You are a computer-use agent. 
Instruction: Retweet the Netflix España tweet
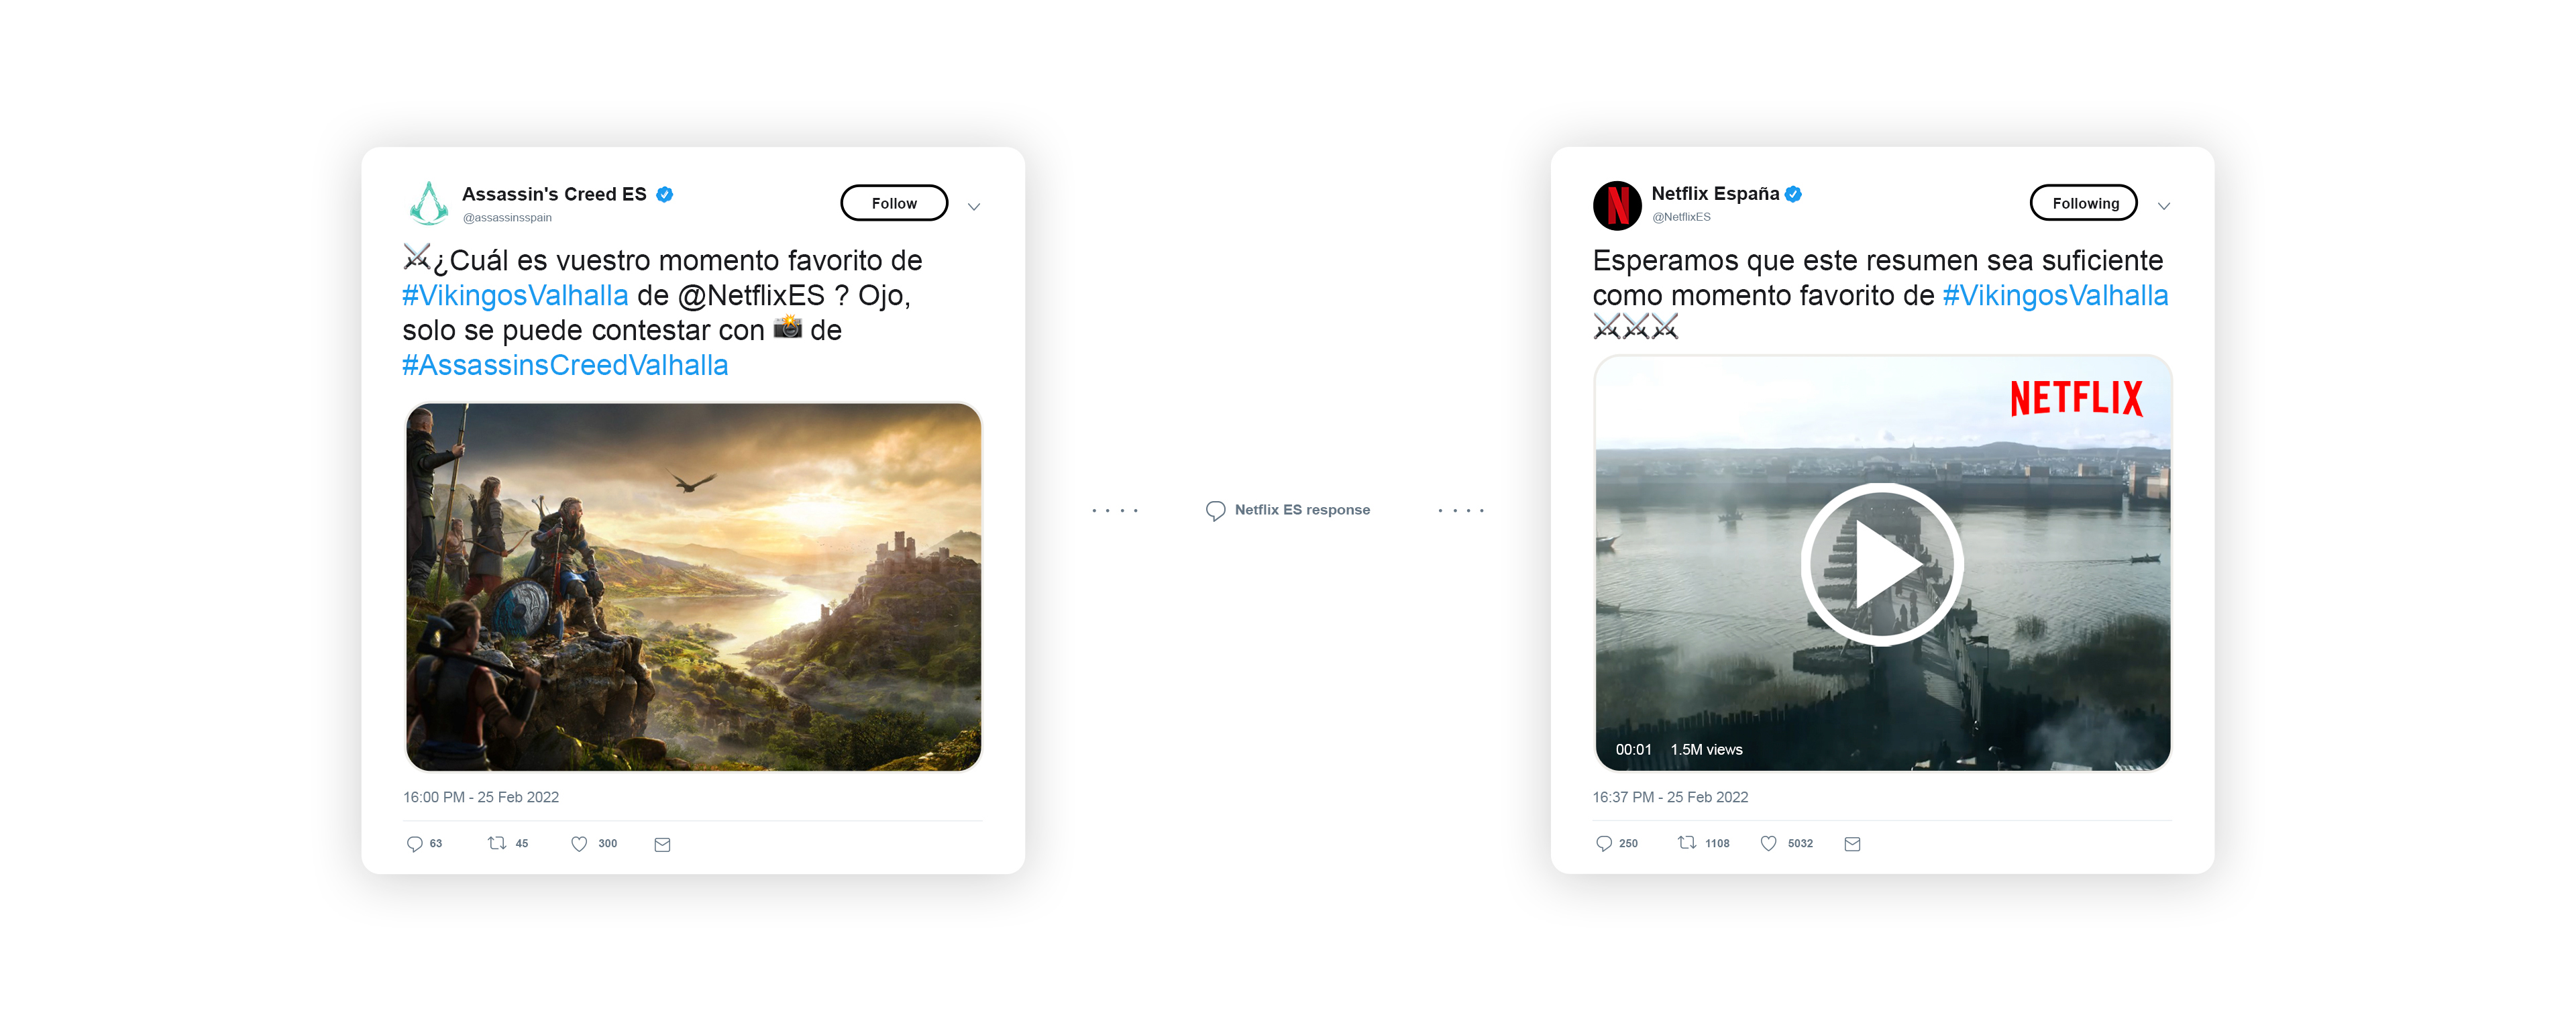[1687, 842]
